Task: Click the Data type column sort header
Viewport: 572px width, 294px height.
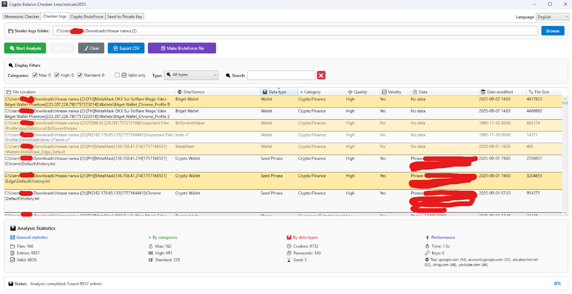Action: tap(277, 92)
